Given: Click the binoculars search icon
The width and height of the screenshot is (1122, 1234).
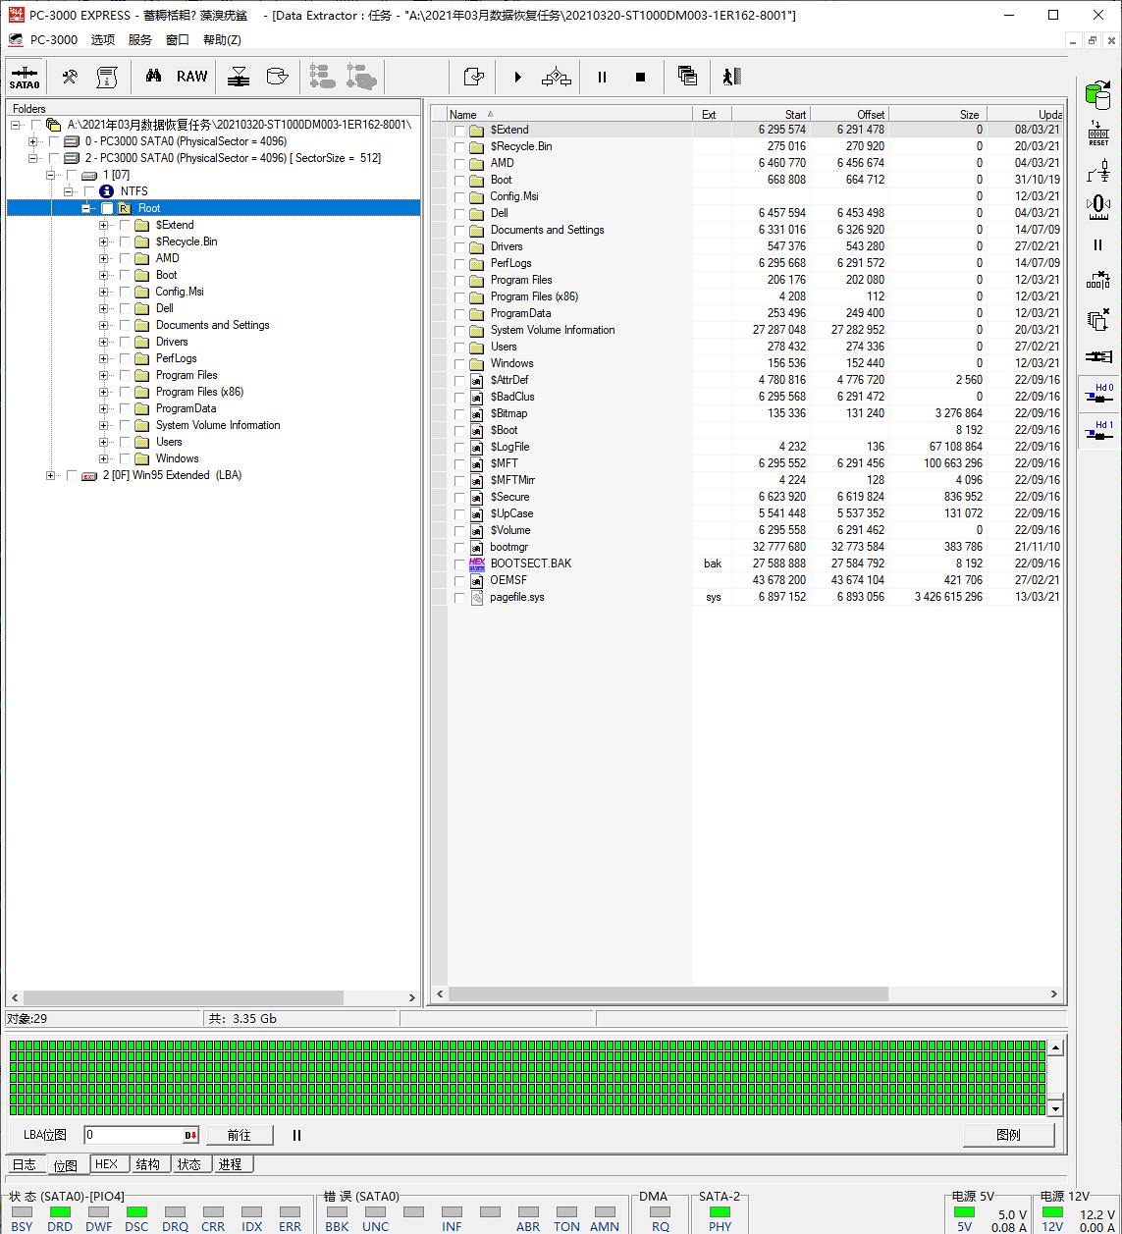Looking at the screenshot, I should click(153, 77).
